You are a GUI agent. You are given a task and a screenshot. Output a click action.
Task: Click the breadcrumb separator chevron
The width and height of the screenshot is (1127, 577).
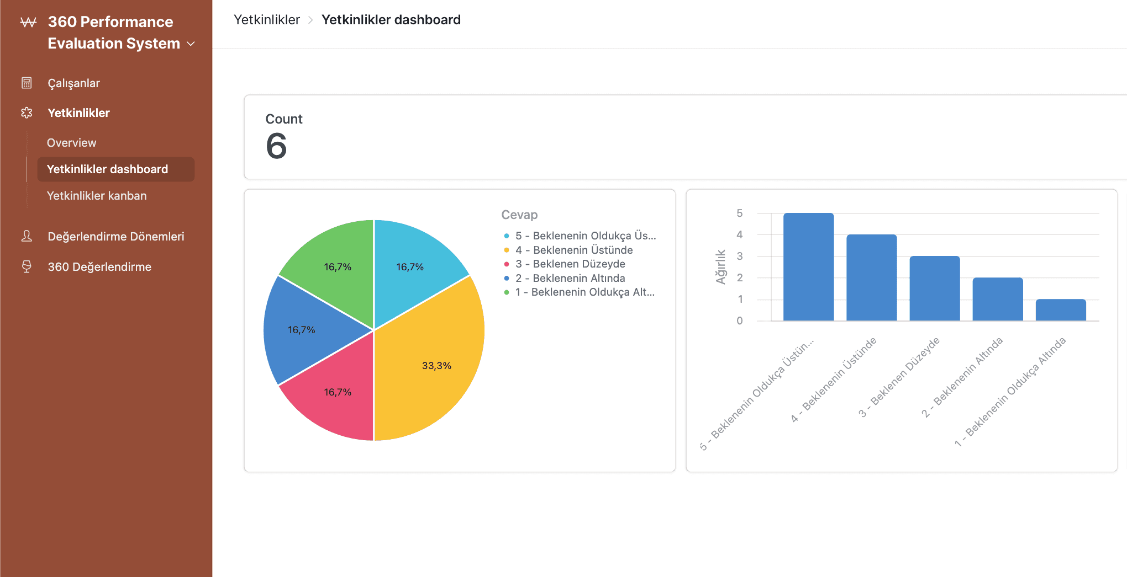pos(310,20)
